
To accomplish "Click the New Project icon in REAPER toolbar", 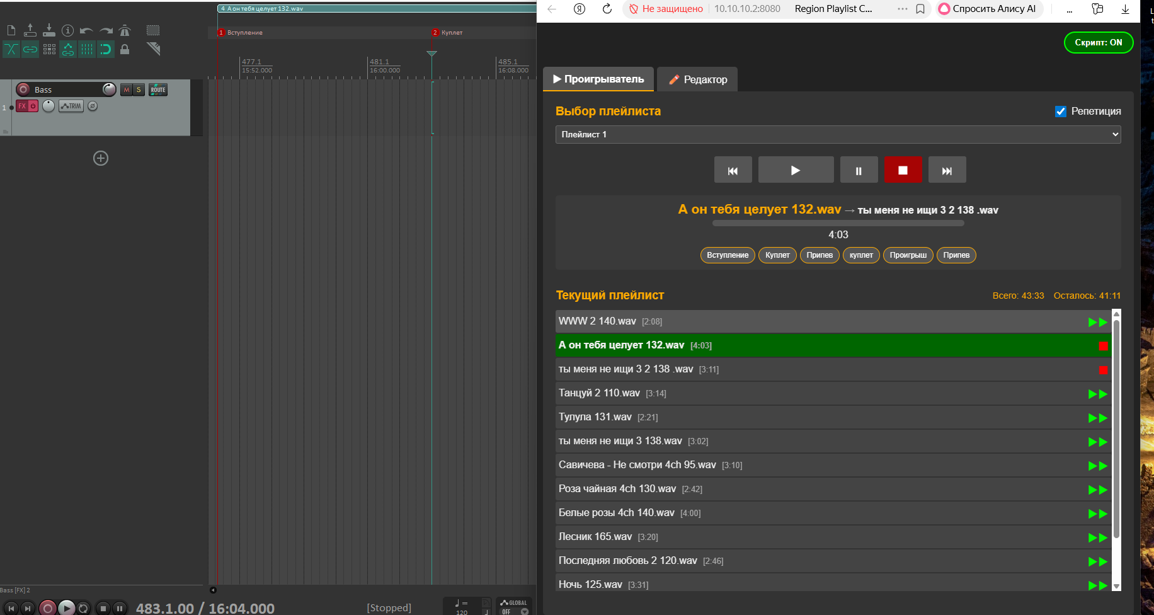I will [x=11, y=30].
